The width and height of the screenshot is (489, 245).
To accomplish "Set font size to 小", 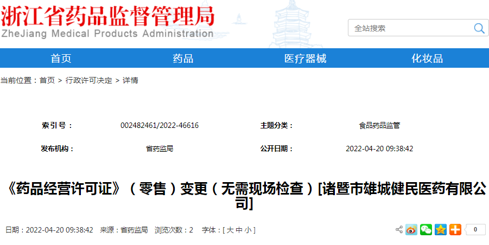I will (248, 230).
